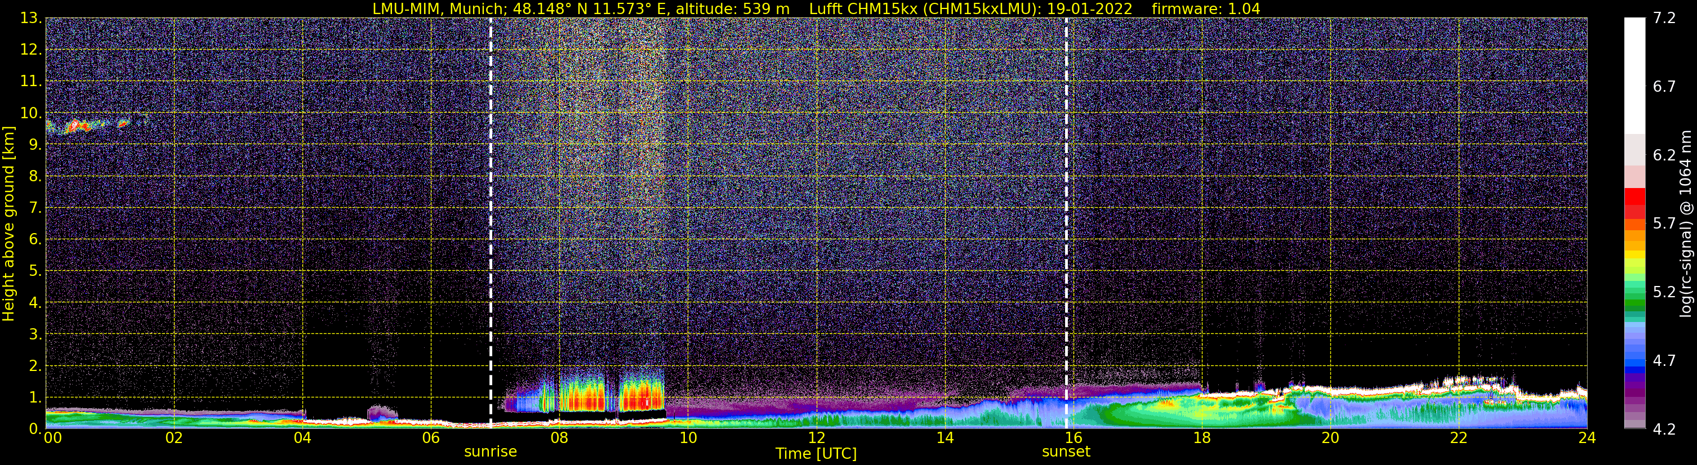The image size is (1697, 465).
Task: Click height-axis tick label '2.'
Action: coord(35,365)
